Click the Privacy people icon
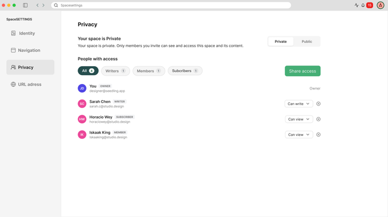 pos(13,67)
